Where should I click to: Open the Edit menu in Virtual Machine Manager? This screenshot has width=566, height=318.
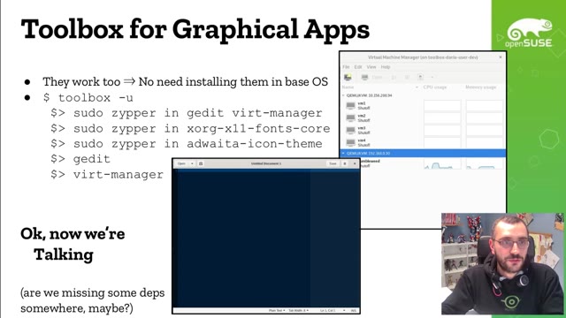(x=357, y=67)
